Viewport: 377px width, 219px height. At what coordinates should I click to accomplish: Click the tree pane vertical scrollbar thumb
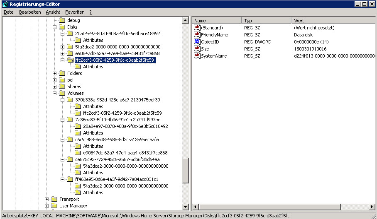tap(185, 171)
